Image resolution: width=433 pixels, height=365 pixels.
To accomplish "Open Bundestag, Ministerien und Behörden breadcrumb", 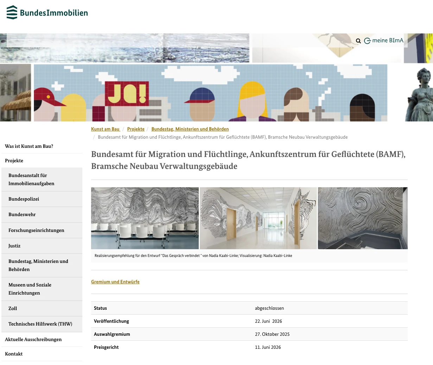I will [x=190, y=129].
